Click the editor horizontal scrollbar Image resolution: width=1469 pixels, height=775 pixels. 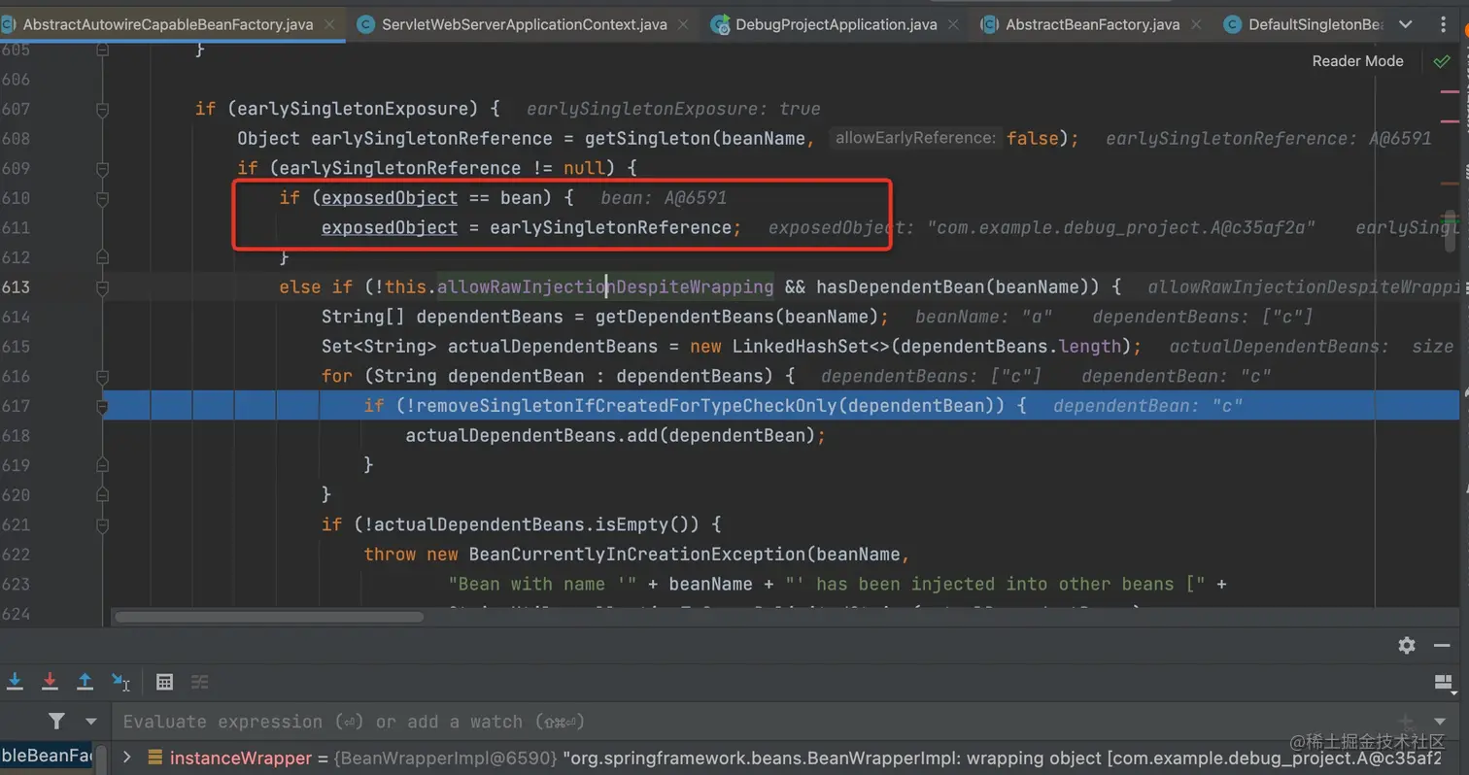click(269, 617)
